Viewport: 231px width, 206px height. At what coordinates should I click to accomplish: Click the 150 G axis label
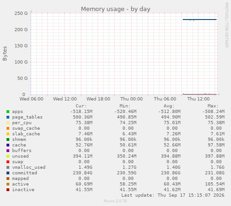coord(21,46)
